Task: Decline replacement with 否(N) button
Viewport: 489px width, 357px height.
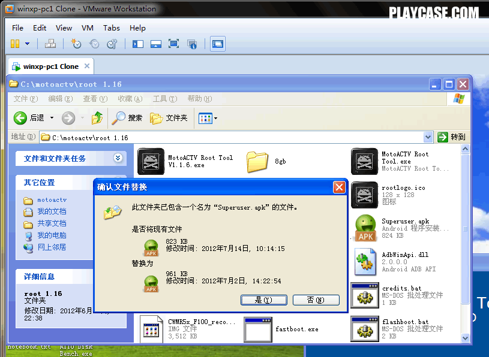Action: tap(316, 300)
